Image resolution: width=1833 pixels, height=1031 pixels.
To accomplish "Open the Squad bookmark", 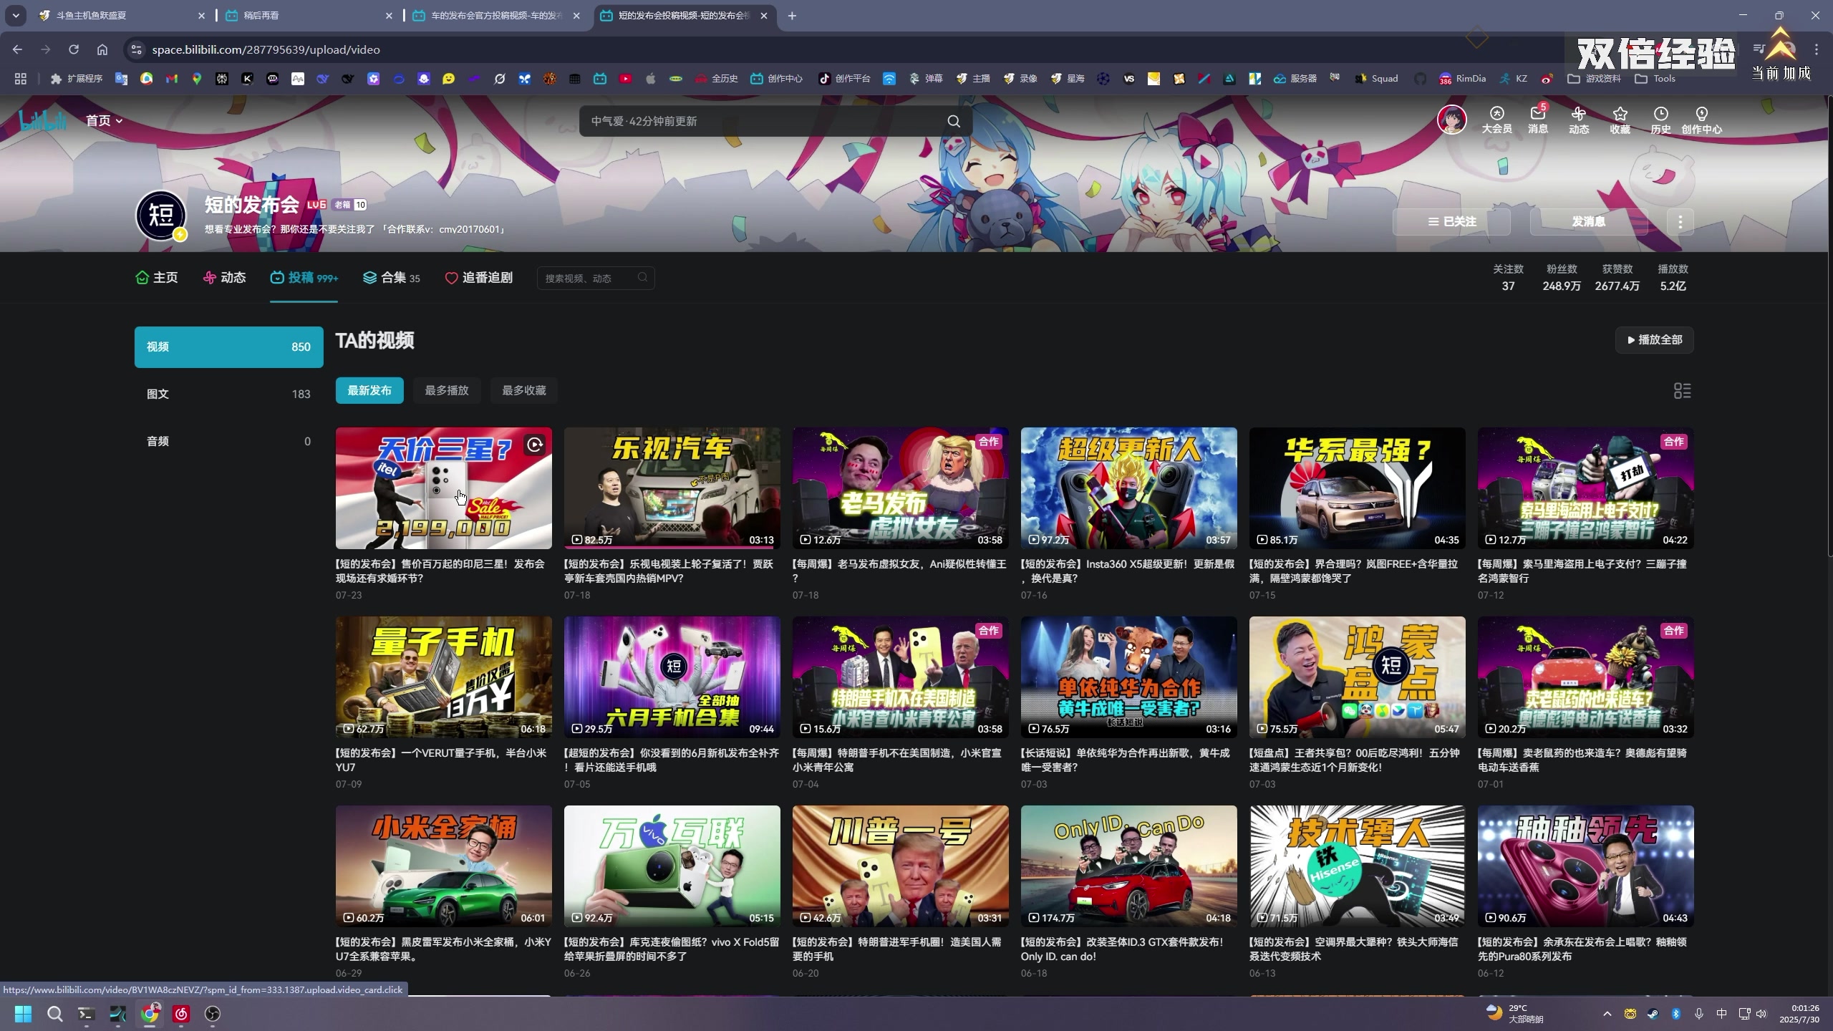I will [1376, 79].
